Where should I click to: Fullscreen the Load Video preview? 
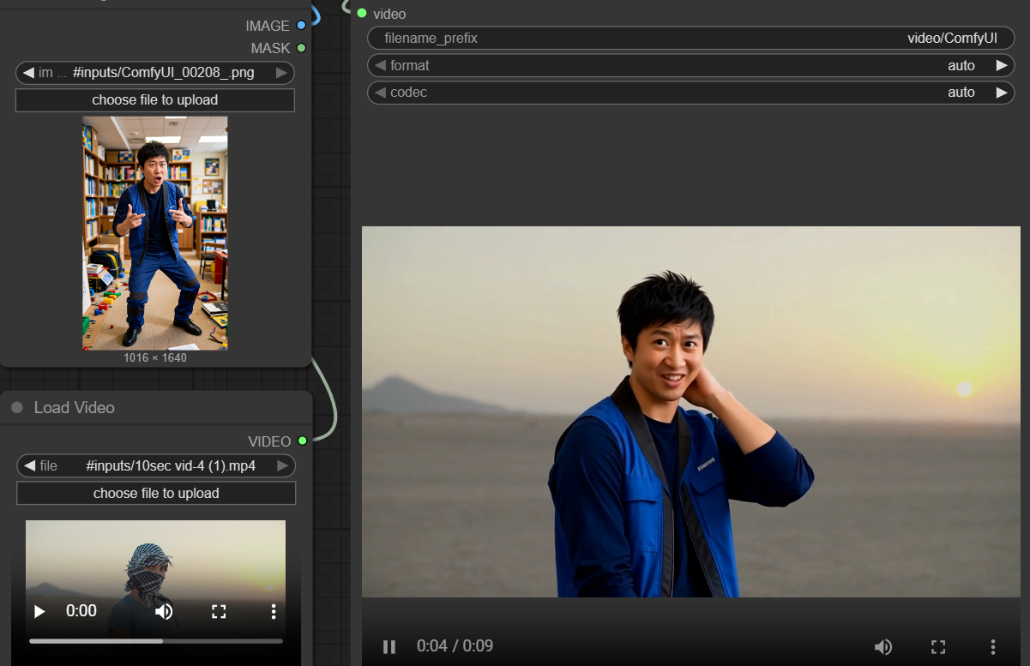(x=219, y=611)
